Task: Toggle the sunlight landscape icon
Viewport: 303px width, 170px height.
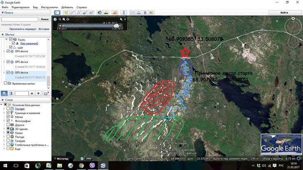Action: (106, 13)
